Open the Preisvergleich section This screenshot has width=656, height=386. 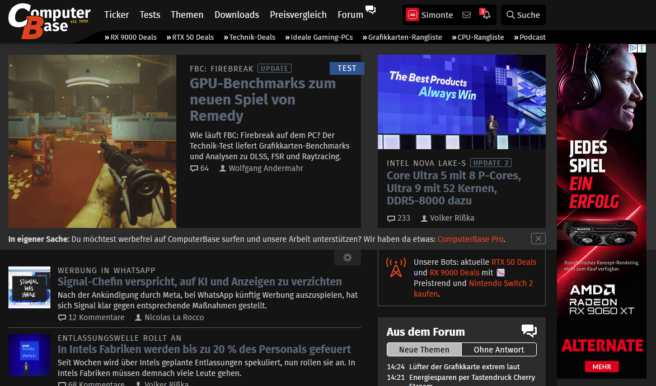[298, 15]
